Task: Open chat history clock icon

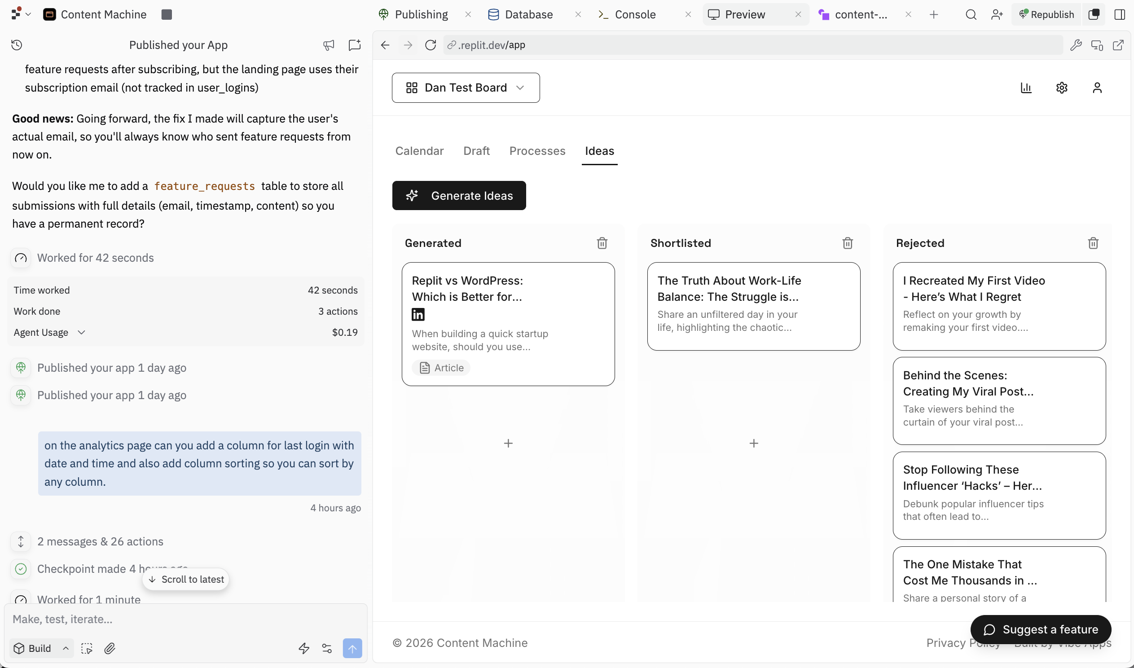Action: tap(17, 45)
